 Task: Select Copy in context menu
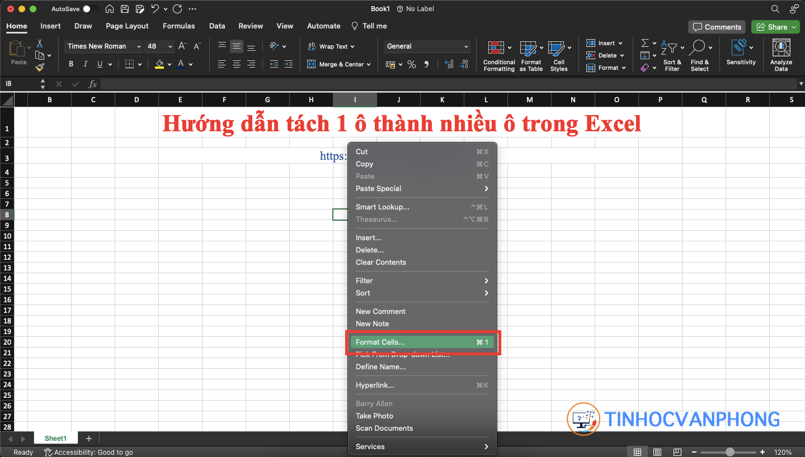pos(422,164)
